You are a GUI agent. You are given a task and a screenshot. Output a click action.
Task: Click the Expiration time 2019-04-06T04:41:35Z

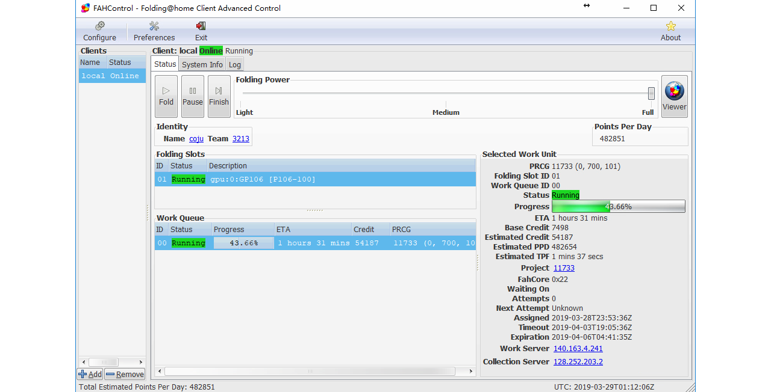coord(592,337)
